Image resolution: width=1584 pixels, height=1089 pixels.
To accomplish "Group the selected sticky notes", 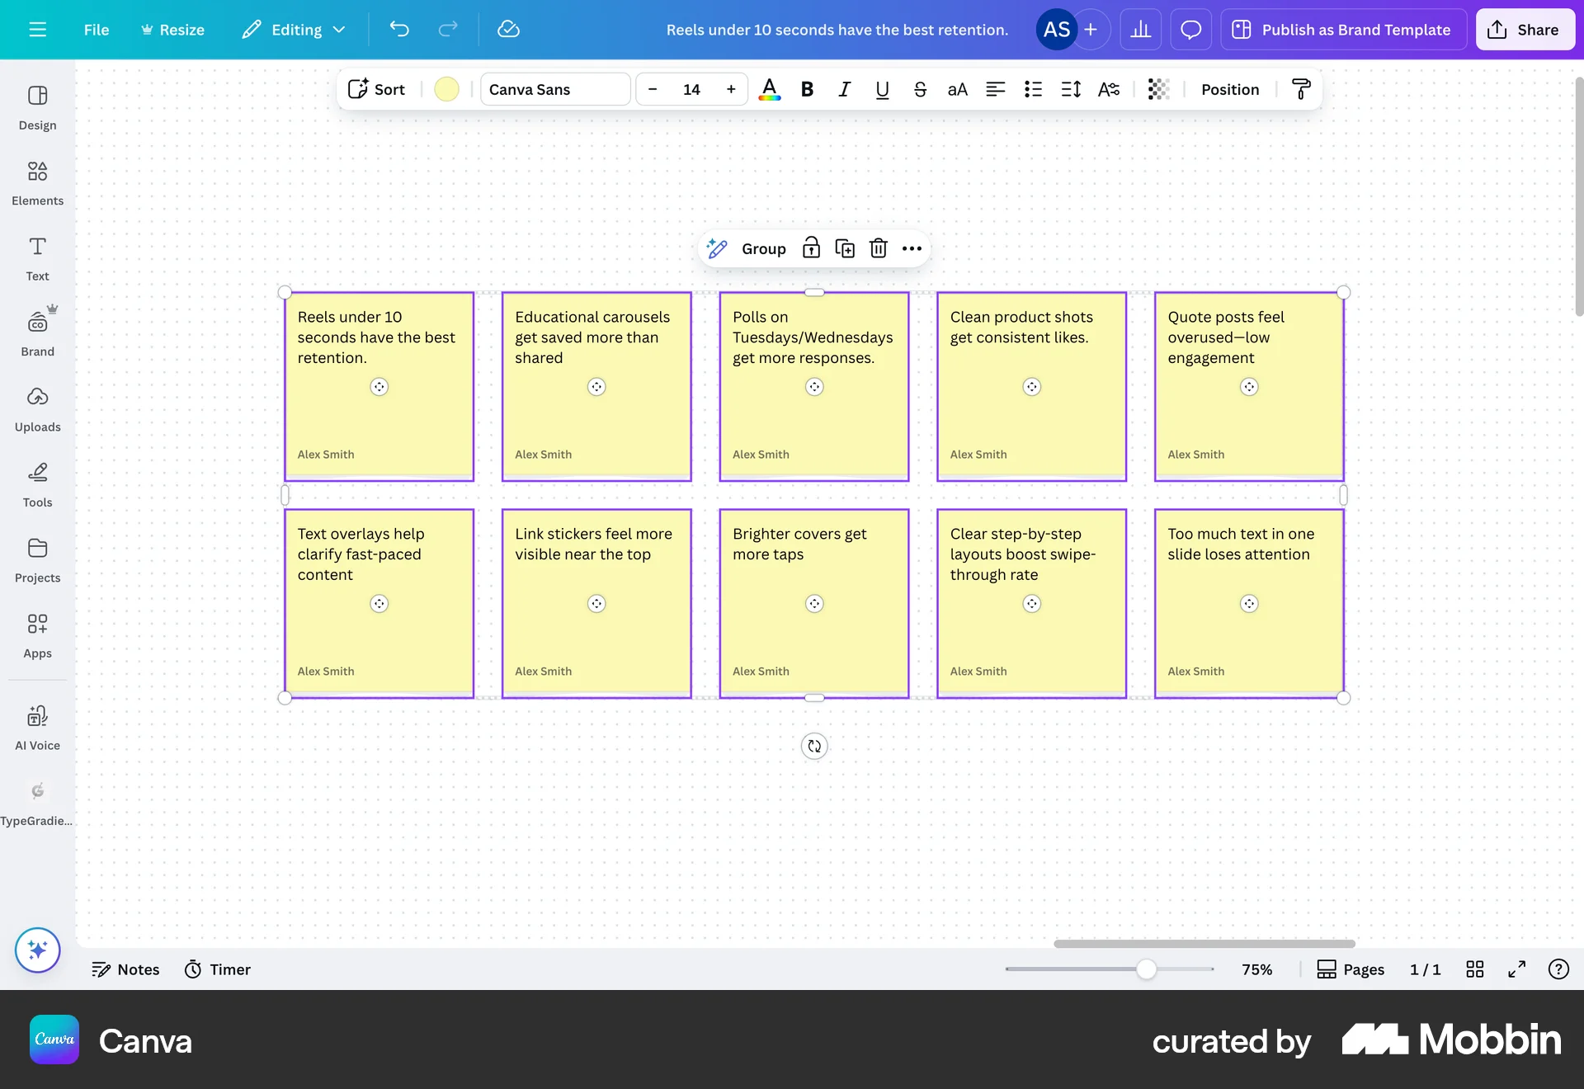I will click(763, 248).
